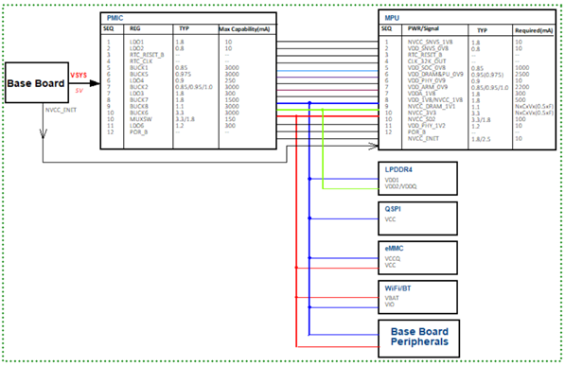Image resolution: width=565 pixels, height=366 pixels.
Task: Click the NVCC_DRAM_1V1 signal in MPU table
Action: coord(432,106)
